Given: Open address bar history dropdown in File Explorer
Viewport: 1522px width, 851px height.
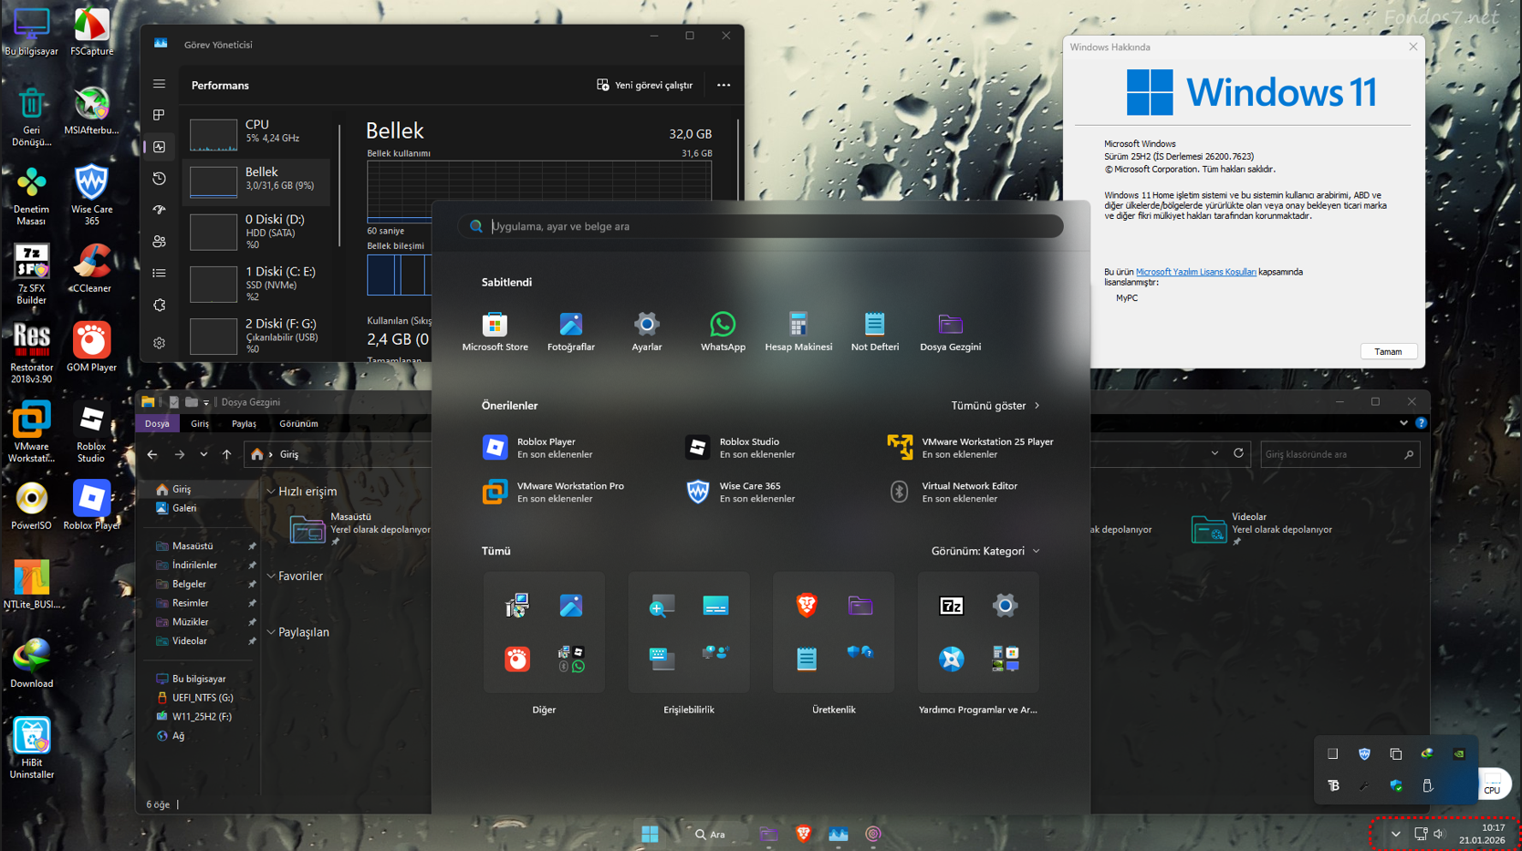Looking at the screenshot, I should tap(1214, 453).
